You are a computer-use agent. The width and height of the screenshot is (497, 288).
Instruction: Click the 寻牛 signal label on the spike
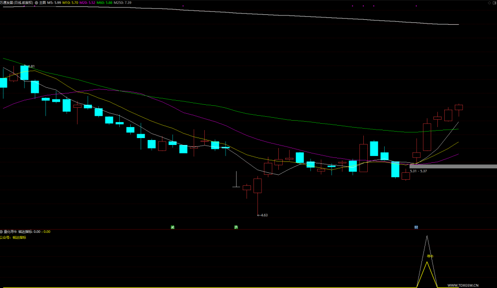tap(430, 256)
